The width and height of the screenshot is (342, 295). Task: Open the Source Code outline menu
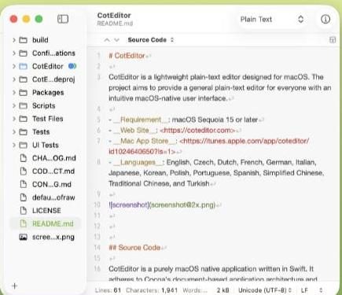[151, 40]
